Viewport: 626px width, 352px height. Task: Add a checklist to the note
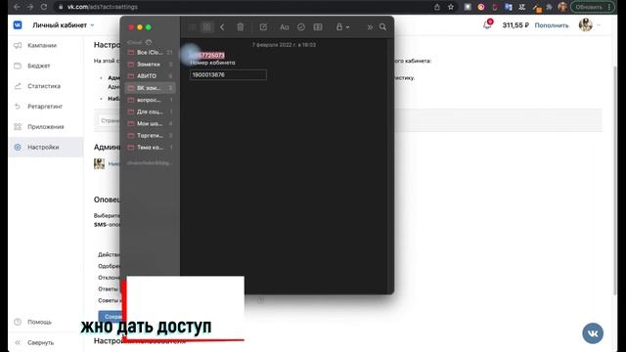tap(301, 27)
